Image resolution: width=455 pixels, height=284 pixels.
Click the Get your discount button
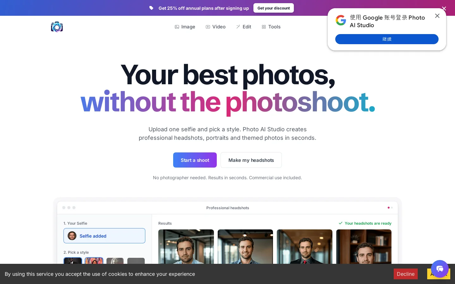coord(274,8)
